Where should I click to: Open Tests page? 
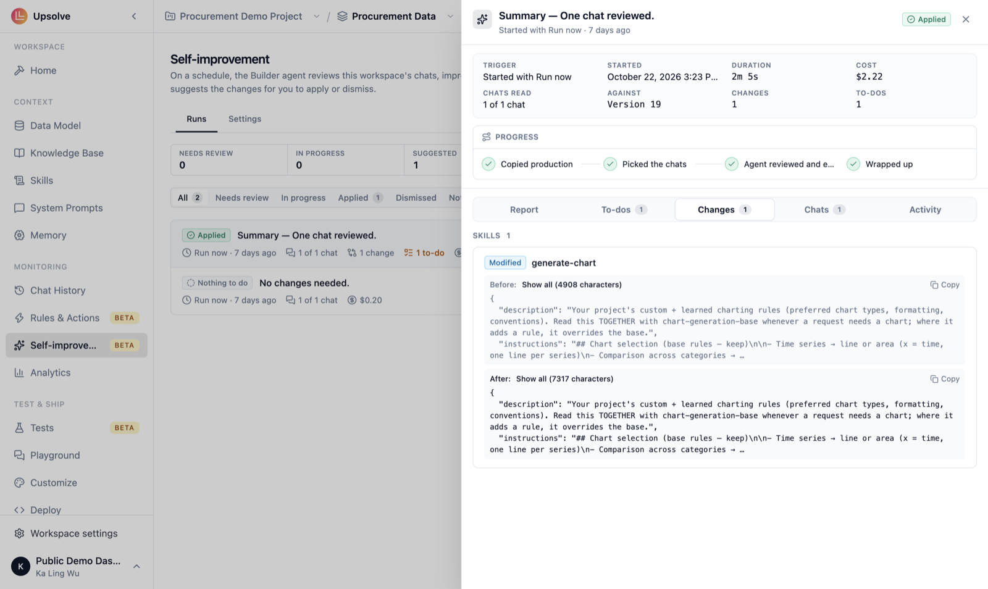click(77, 428)
